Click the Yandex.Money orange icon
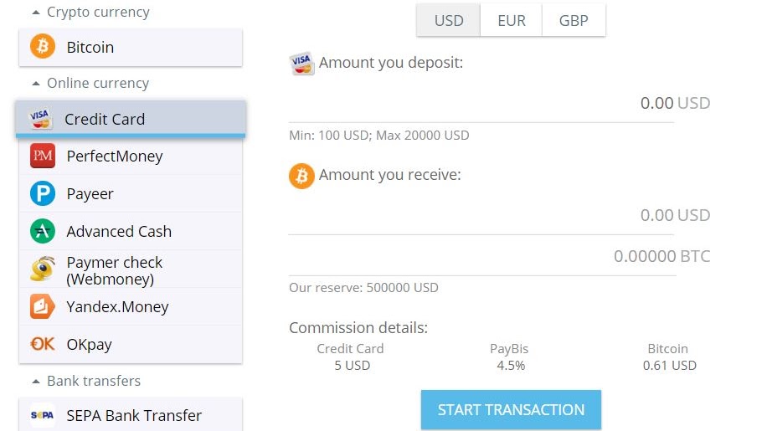 click(x=42, y=307)
